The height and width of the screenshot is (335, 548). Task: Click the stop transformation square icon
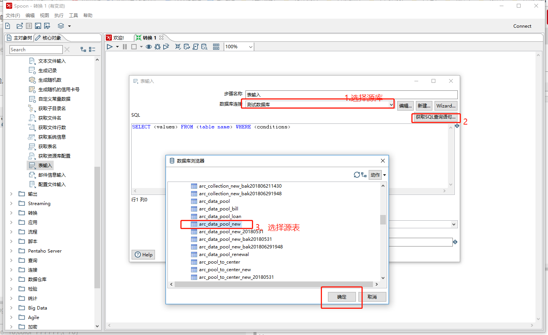coord(134,47)
